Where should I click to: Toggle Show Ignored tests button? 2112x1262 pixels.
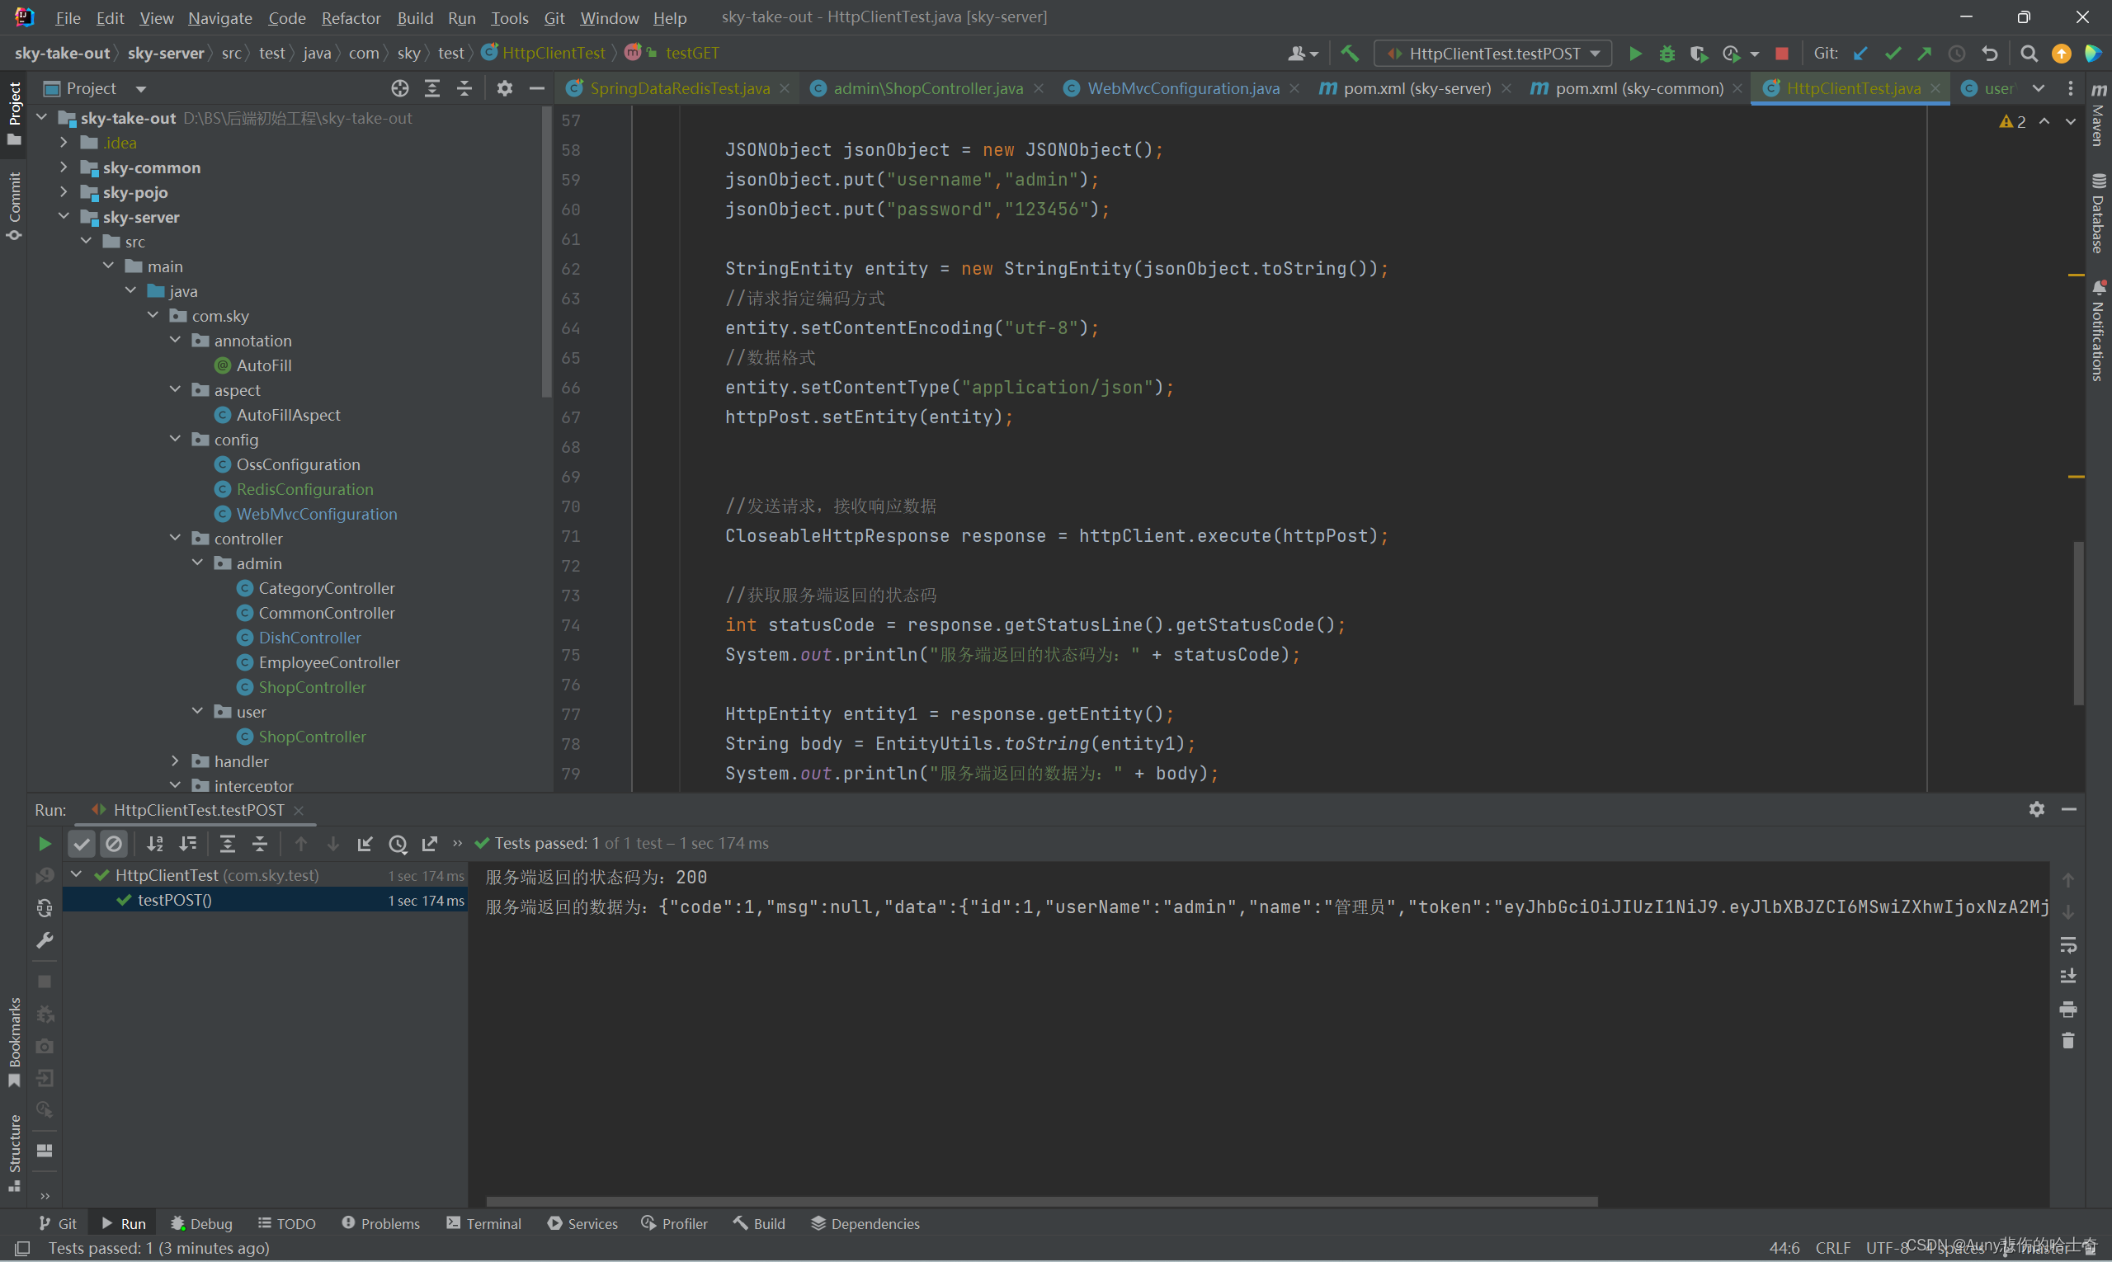pyautogui.click(x=114, y=844)
